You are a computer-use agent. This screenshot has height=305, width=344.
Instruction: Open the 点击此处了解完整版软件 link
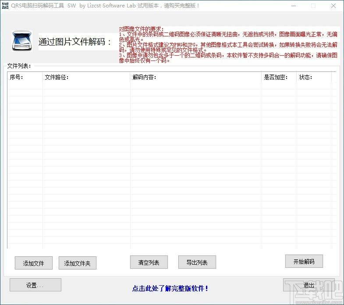(x=170, y=288)
